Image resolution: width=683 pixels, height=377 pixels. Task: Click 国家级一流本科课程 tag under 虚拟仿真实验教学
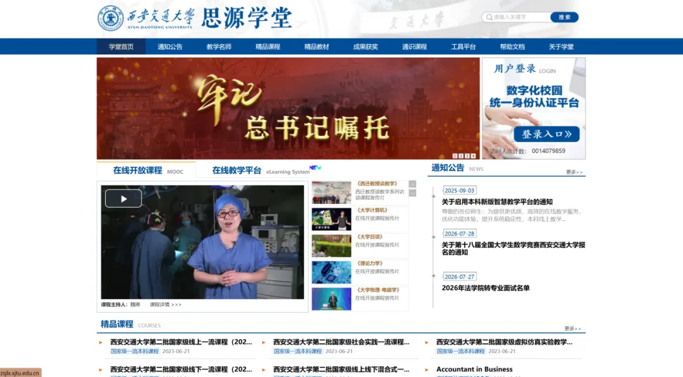coord(460,351)
